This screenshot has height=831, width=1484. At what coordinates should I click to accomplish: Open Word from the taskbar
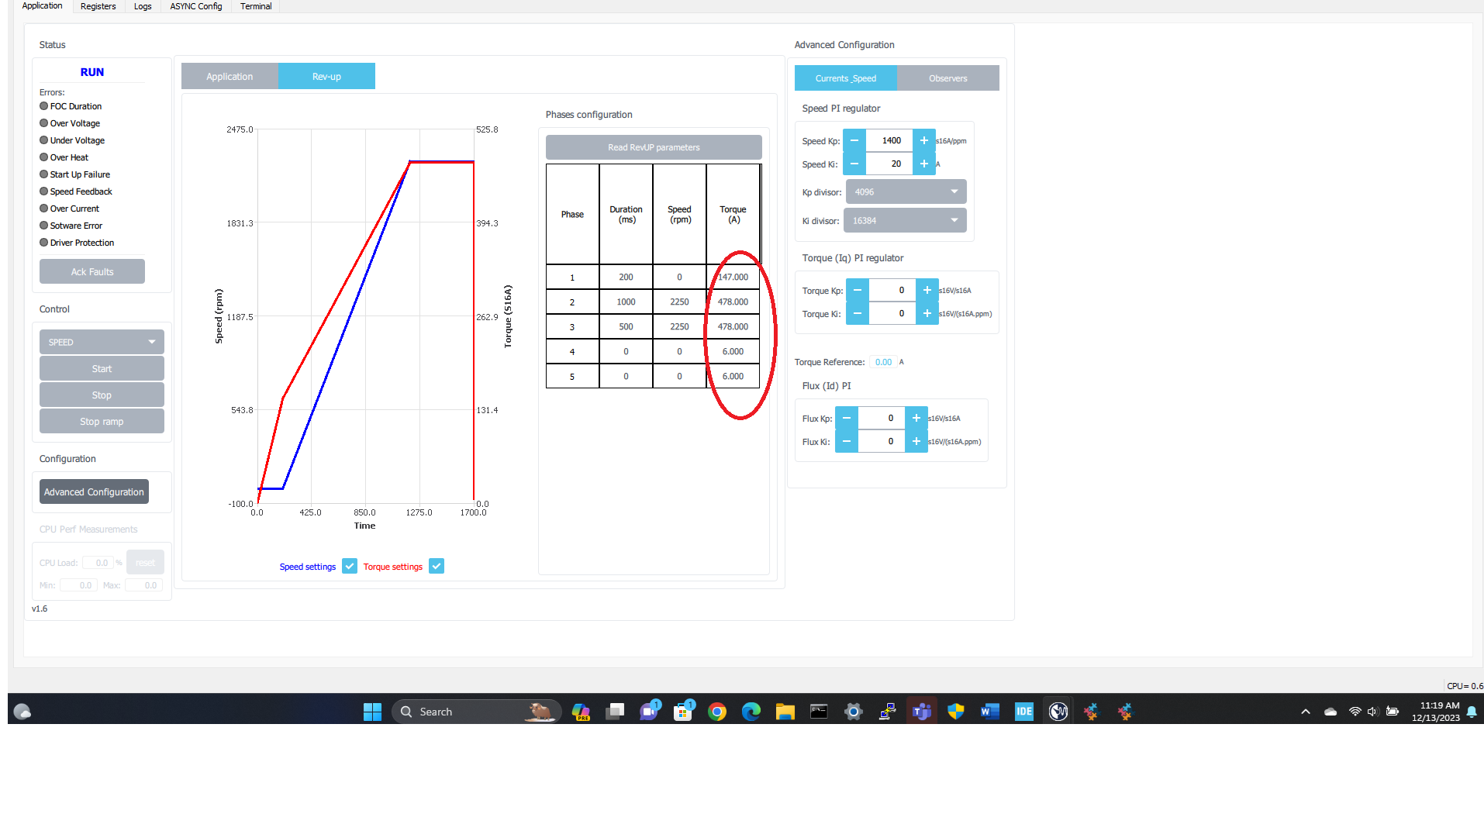pos(990,712)
